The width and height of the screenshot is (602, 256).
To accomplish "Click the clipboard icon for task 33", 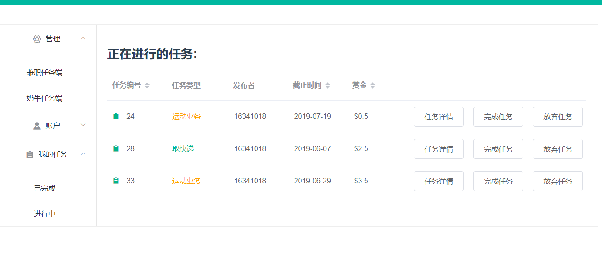I will click(x=116, y=181).
